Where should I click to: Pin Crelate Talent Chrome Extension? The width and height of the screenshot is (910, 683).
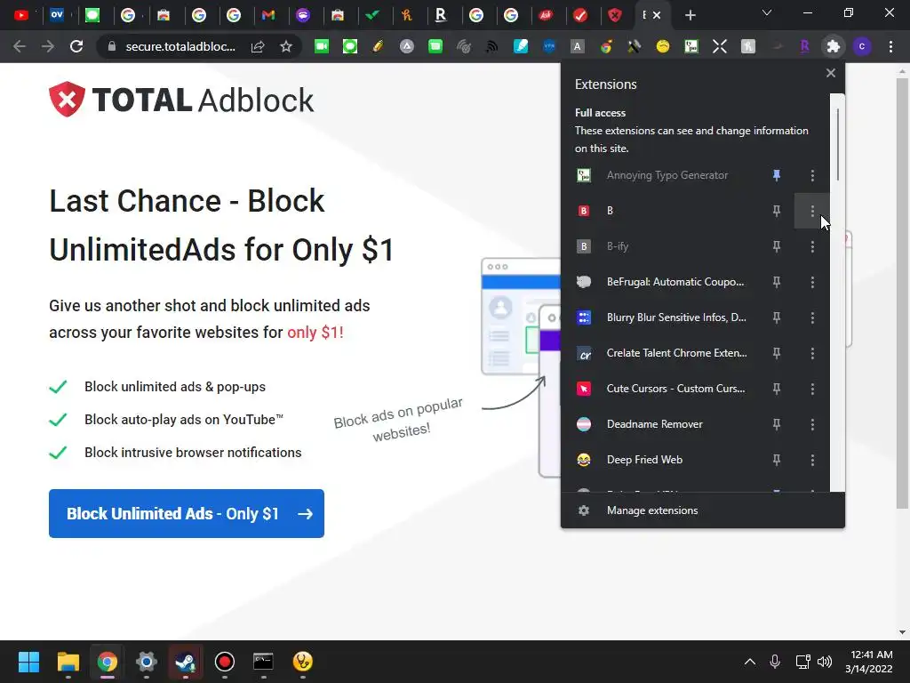pyautogui.click(x=777, y=353)
